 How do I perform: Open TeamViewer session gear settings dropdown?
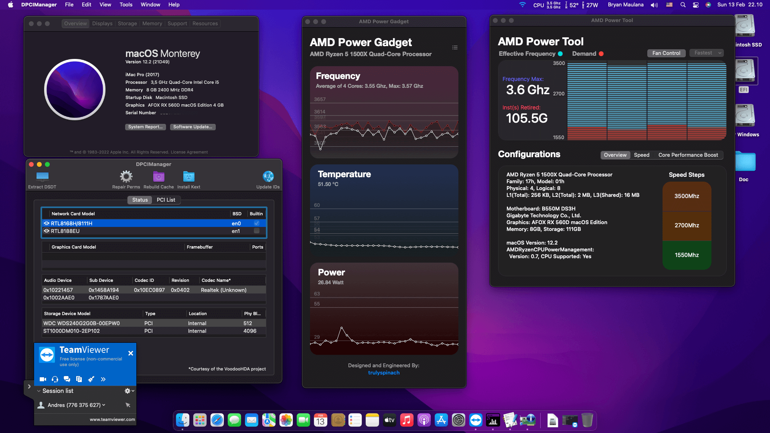129,391
